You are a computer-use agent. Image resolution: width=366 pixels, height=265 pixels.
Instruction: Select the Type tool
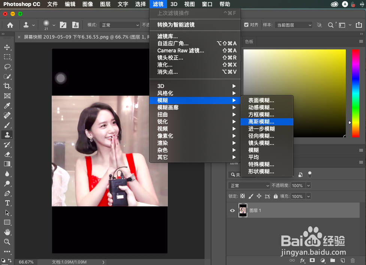pyautogui.click(x=7, y=203)
